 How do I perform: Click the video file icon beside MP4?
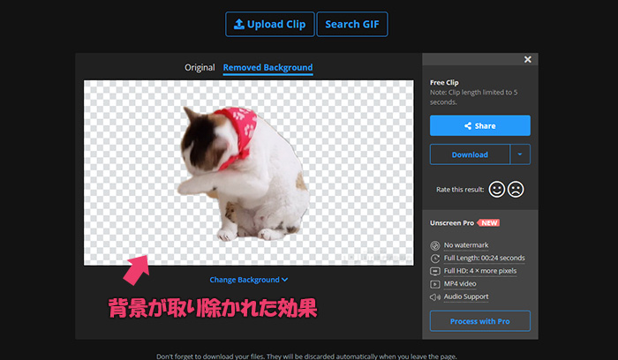click(x=435, y=284)
